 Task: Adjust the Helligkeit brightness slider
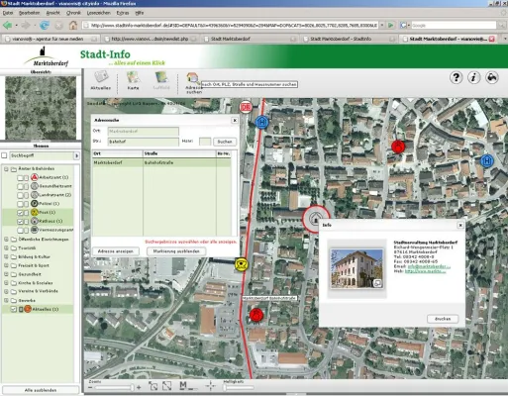click(x=226, y=387)
